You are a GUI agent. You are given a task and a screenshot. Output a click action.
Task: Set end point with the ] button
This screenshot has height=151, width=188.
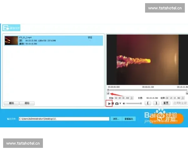[x=157, y=103]
